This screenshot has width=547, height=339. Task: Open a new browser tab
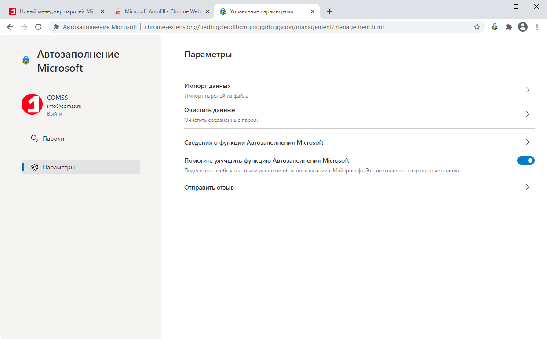[x=329, y=11]
